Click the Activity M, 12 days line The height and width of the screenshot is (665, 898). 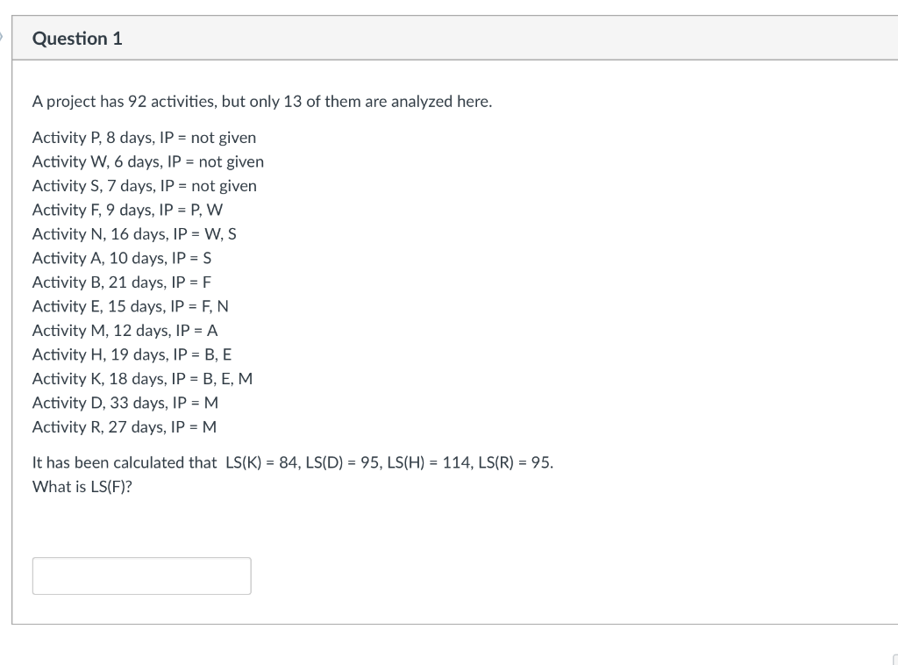click(125, 330)
